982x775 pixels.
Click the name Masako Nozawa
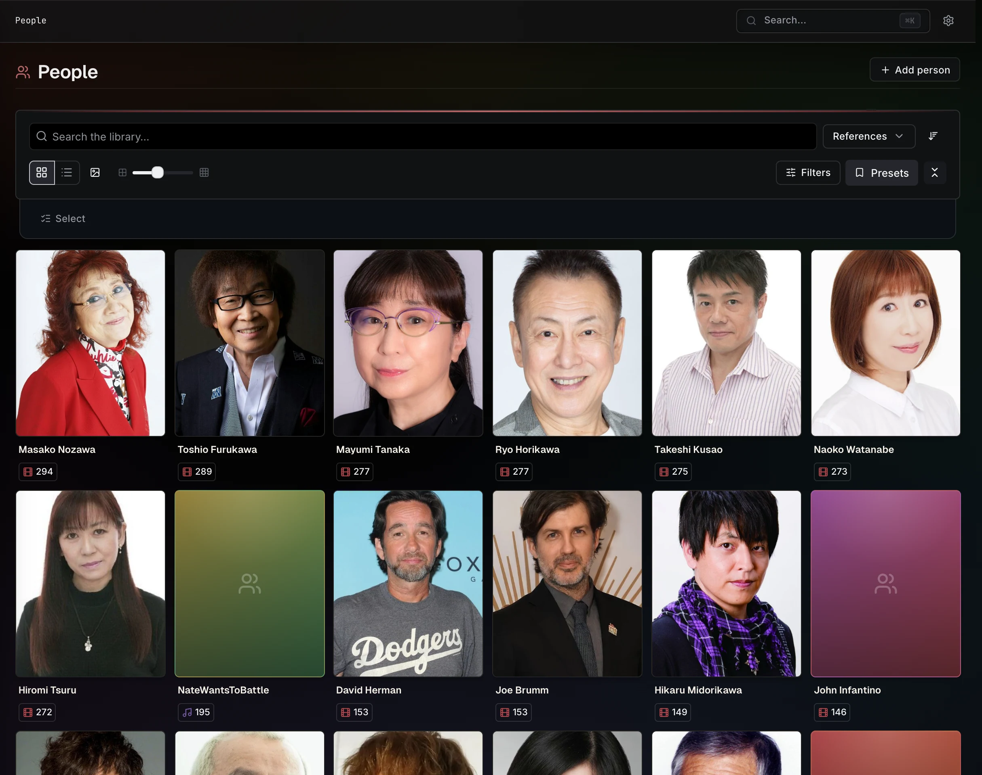click(57, 449)
